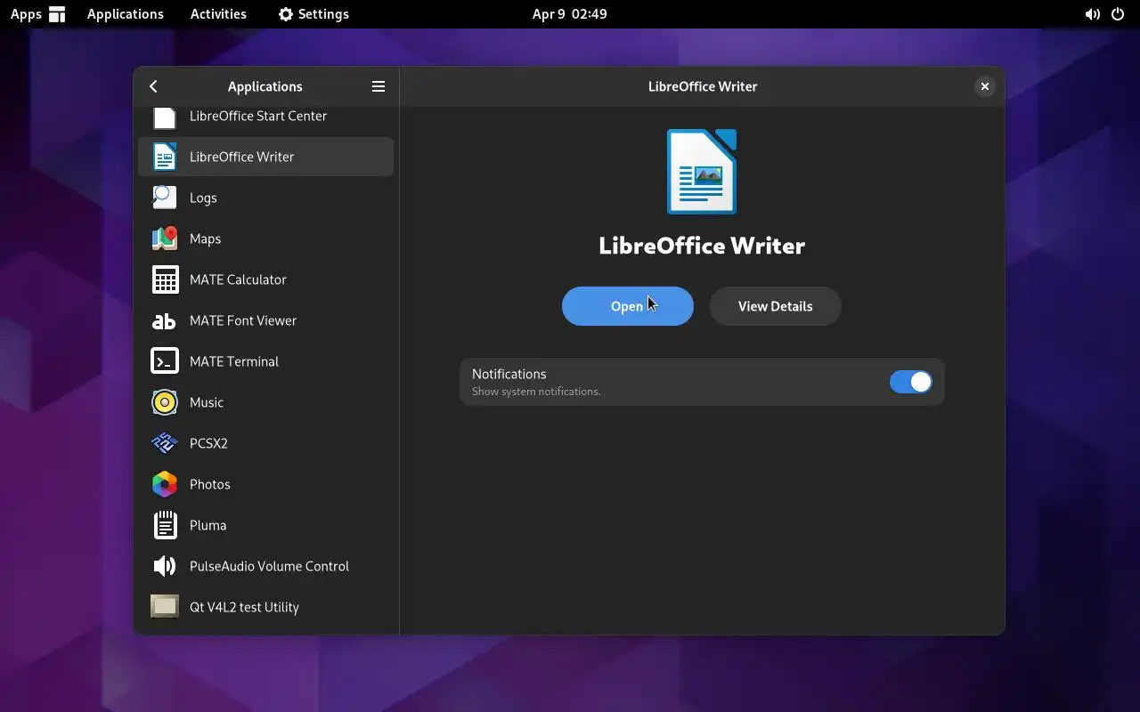1140x712 pixels.
Task: Click the Apps grid icon in top bar
Action: (x=57, y=14)
